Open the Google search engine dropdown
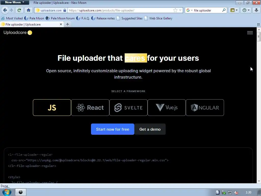The width and height of the screenshot is (261, 196). click(189, 10)
